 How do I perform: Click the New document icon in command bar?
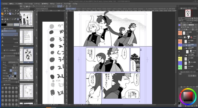pos(24,6)
